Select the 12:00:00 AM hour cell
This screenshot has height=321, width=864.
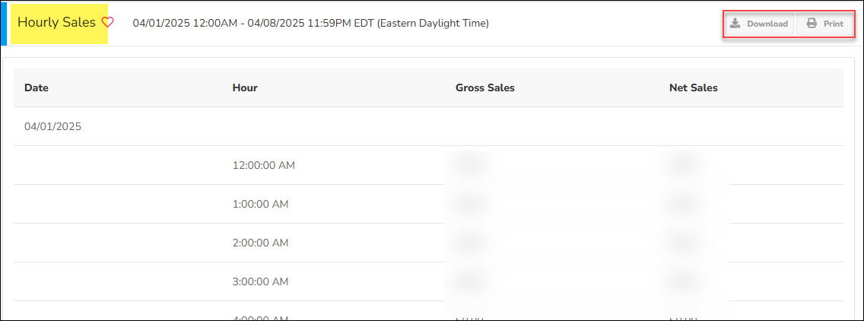264,165
